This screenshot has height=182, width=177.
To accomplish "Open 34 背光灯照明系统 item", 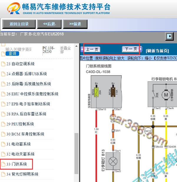I will pyautogui.click(x=22, y=174).
